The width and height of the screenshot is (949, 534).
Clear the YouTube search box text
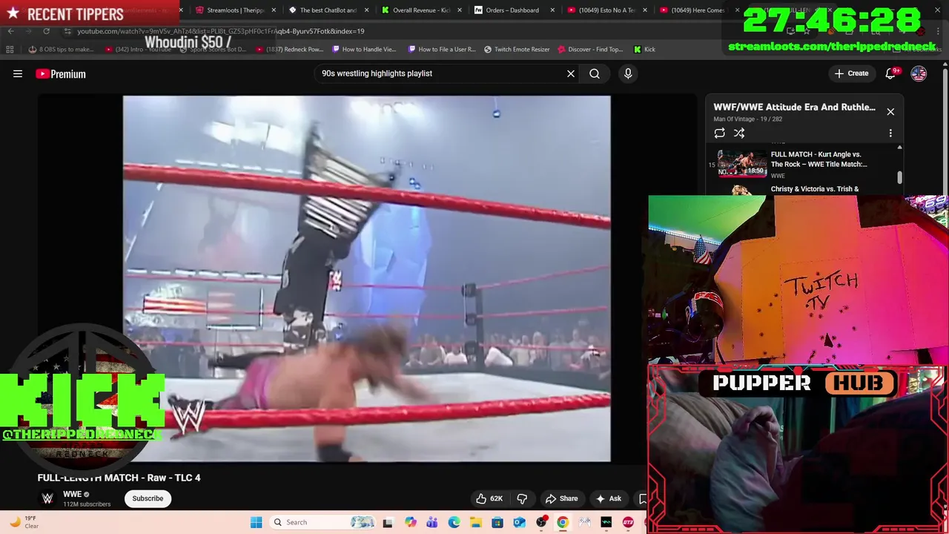click(x=571, y=73)
